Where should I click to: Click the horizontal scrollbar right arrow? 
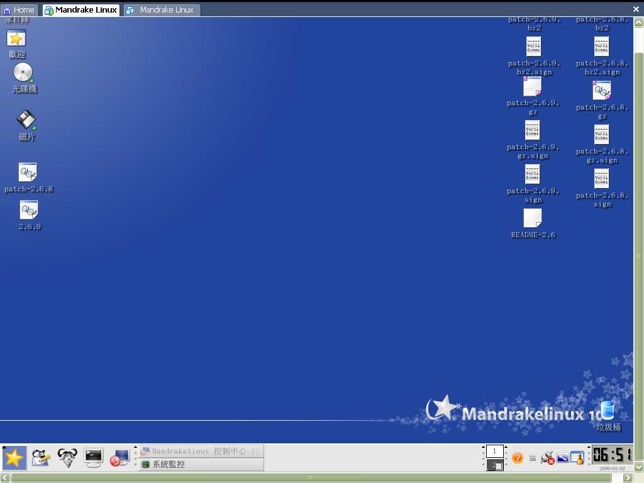click(x=628, y=478)
